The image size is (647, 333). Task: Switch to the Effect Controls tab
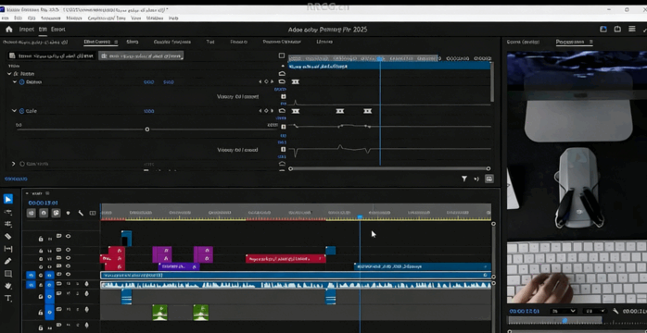tap(97, 42)
